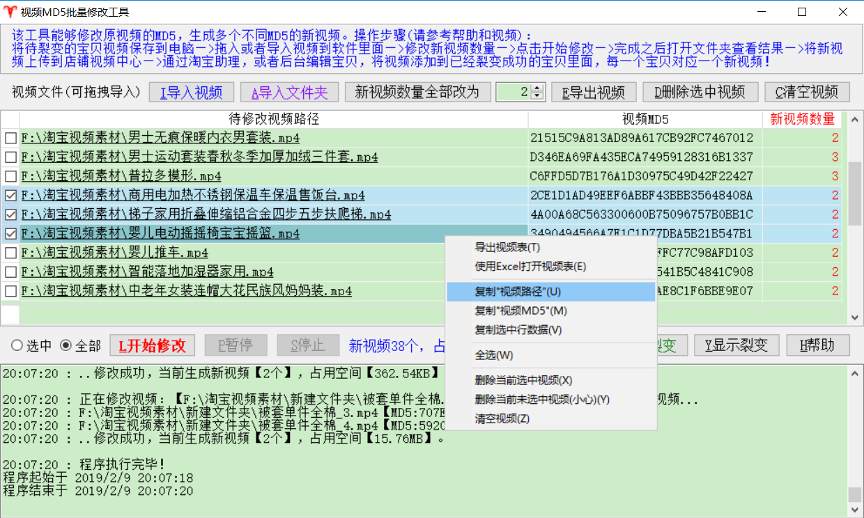Viewport: 864px width, 518px height.
Task: Check the box for 男士无痕保暖内衣男套装.mp4
Action: [10, 138]
